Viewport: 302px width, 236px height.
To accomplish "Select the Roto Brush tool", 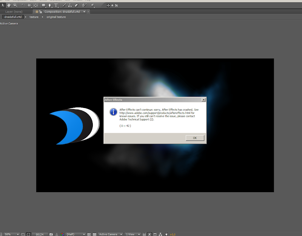I will [x=84, y=5].
